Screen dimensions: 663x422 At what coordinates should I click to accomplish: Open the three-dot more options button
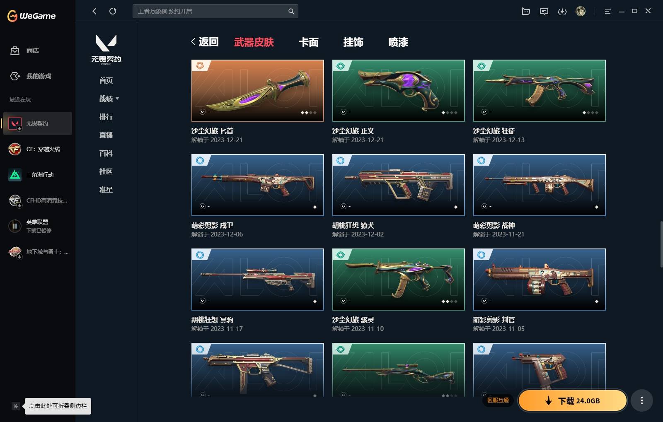click(642, 400)
